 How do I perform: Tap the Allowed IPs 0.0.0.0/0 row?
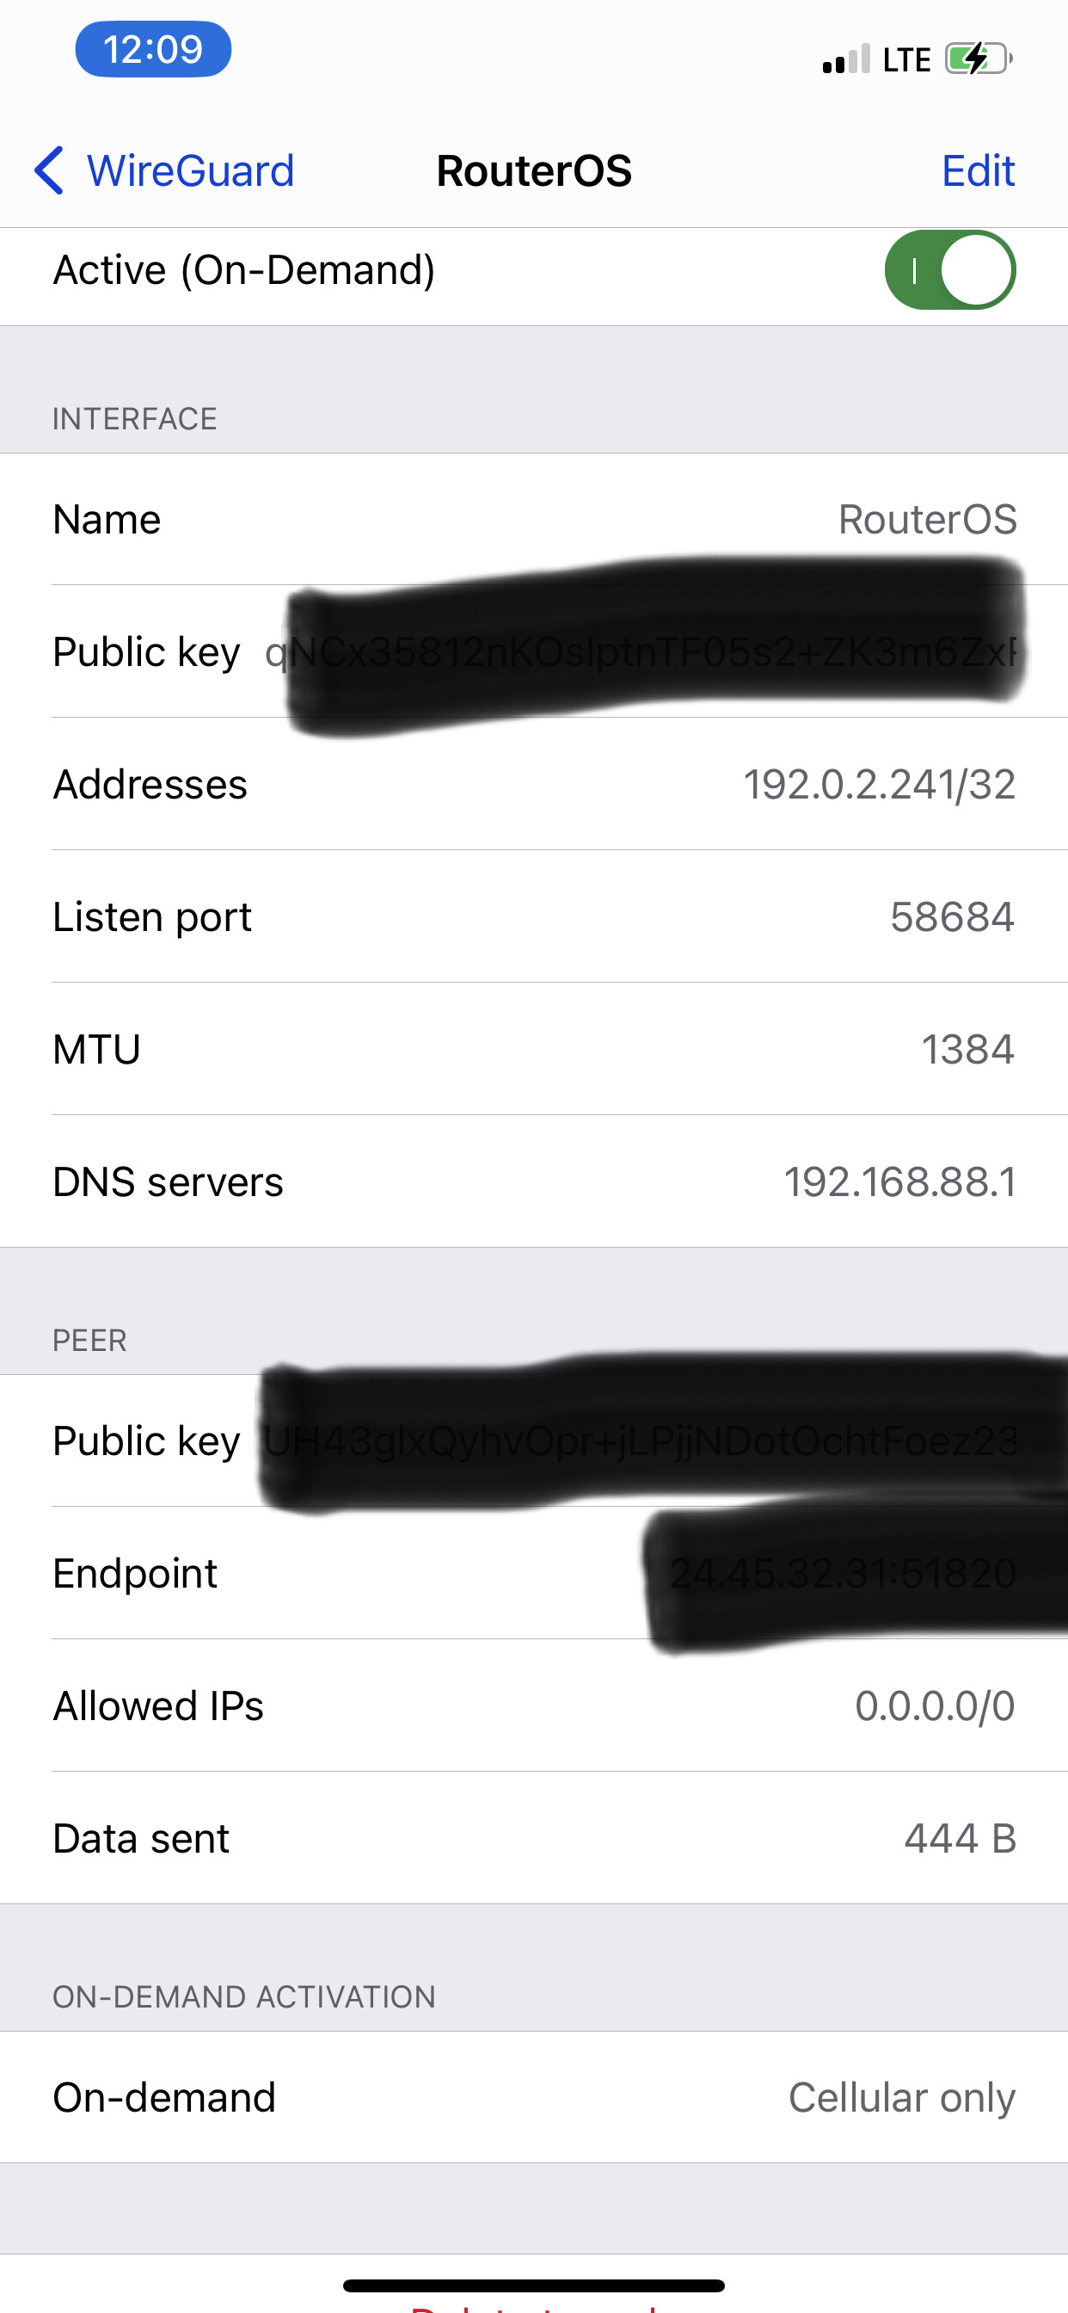[534, 1705]
